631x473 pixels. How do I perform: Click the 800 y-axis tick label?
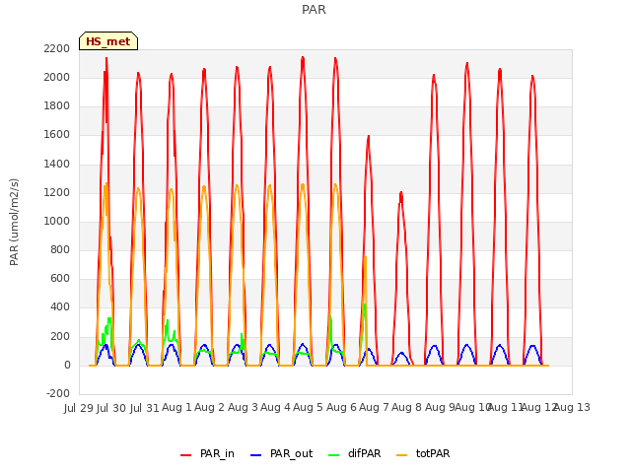60,249
